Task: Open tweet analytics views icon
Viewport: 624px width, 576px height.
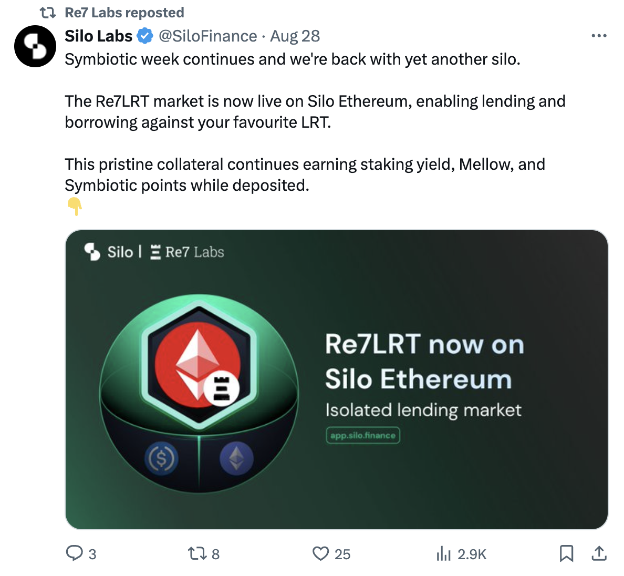Action: (x=444, y=553)
